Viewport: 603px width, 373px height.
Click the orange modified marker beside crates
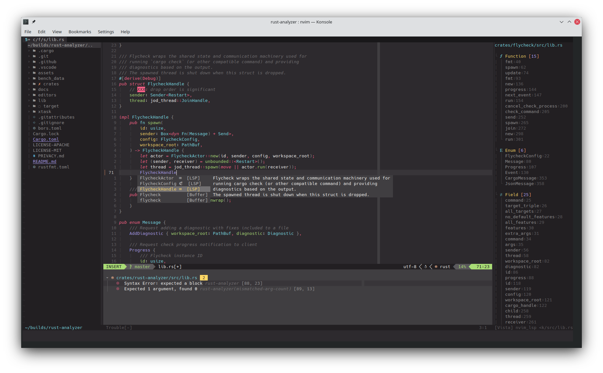coord(39,84)
